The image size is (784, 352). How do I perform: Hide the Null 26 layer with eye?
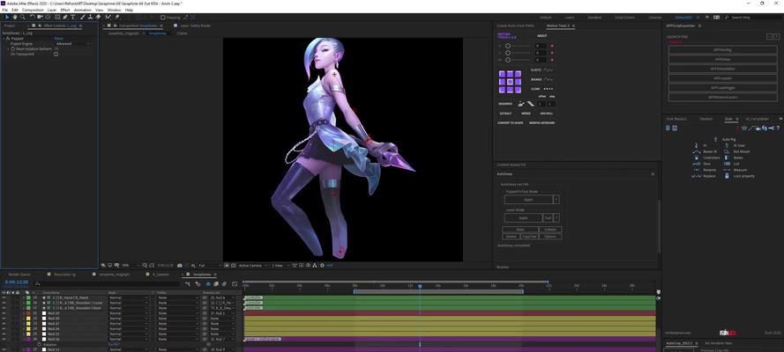click(4, 328)
